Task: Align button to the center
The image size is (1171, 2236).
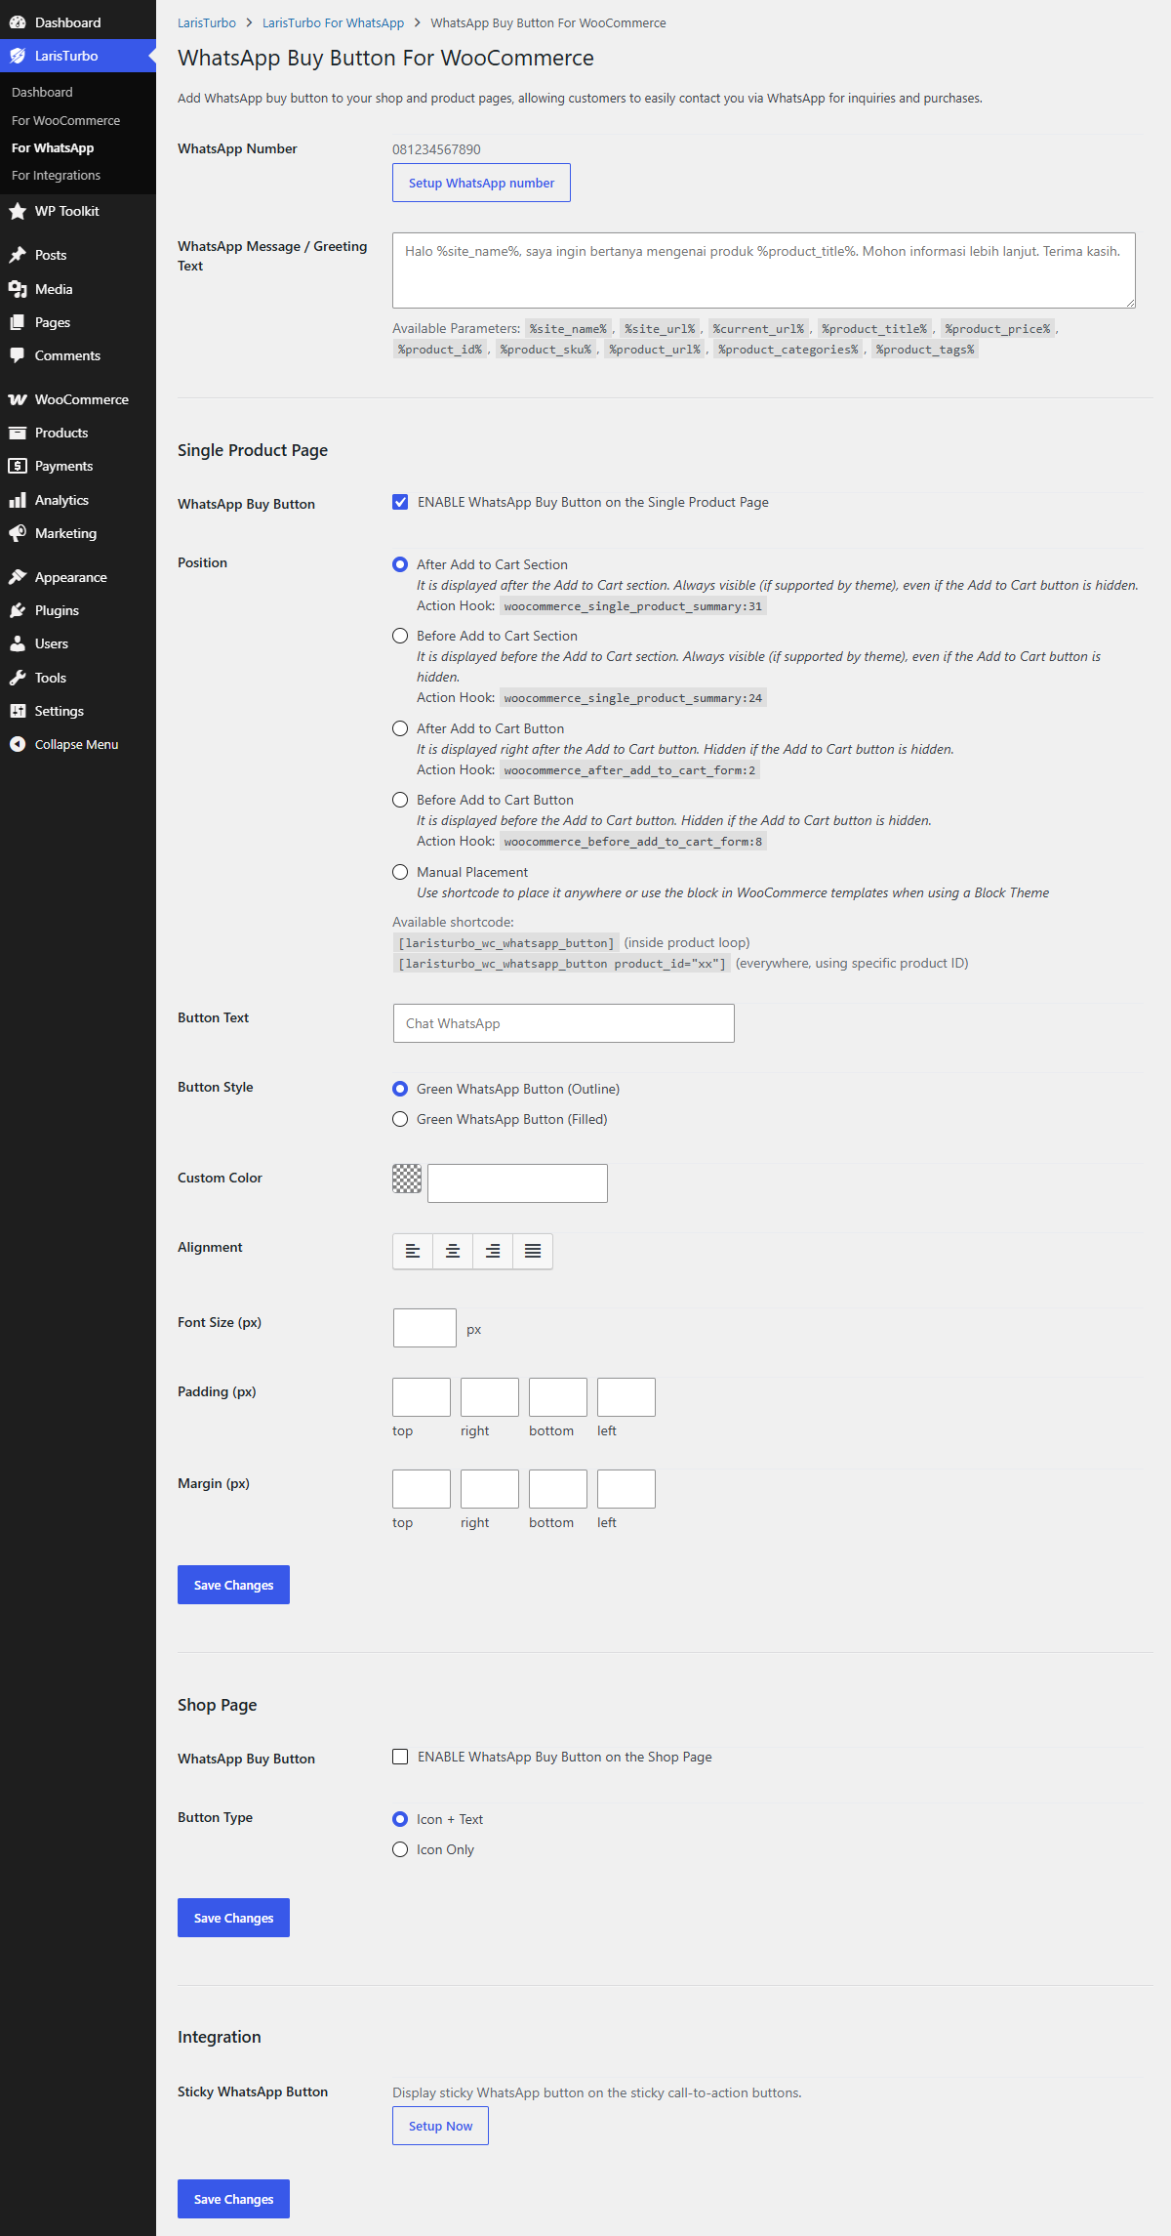Action: click(453, 1251)
